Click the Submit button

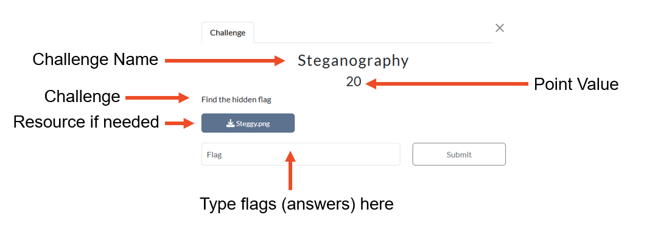click(x=459, y=154)
